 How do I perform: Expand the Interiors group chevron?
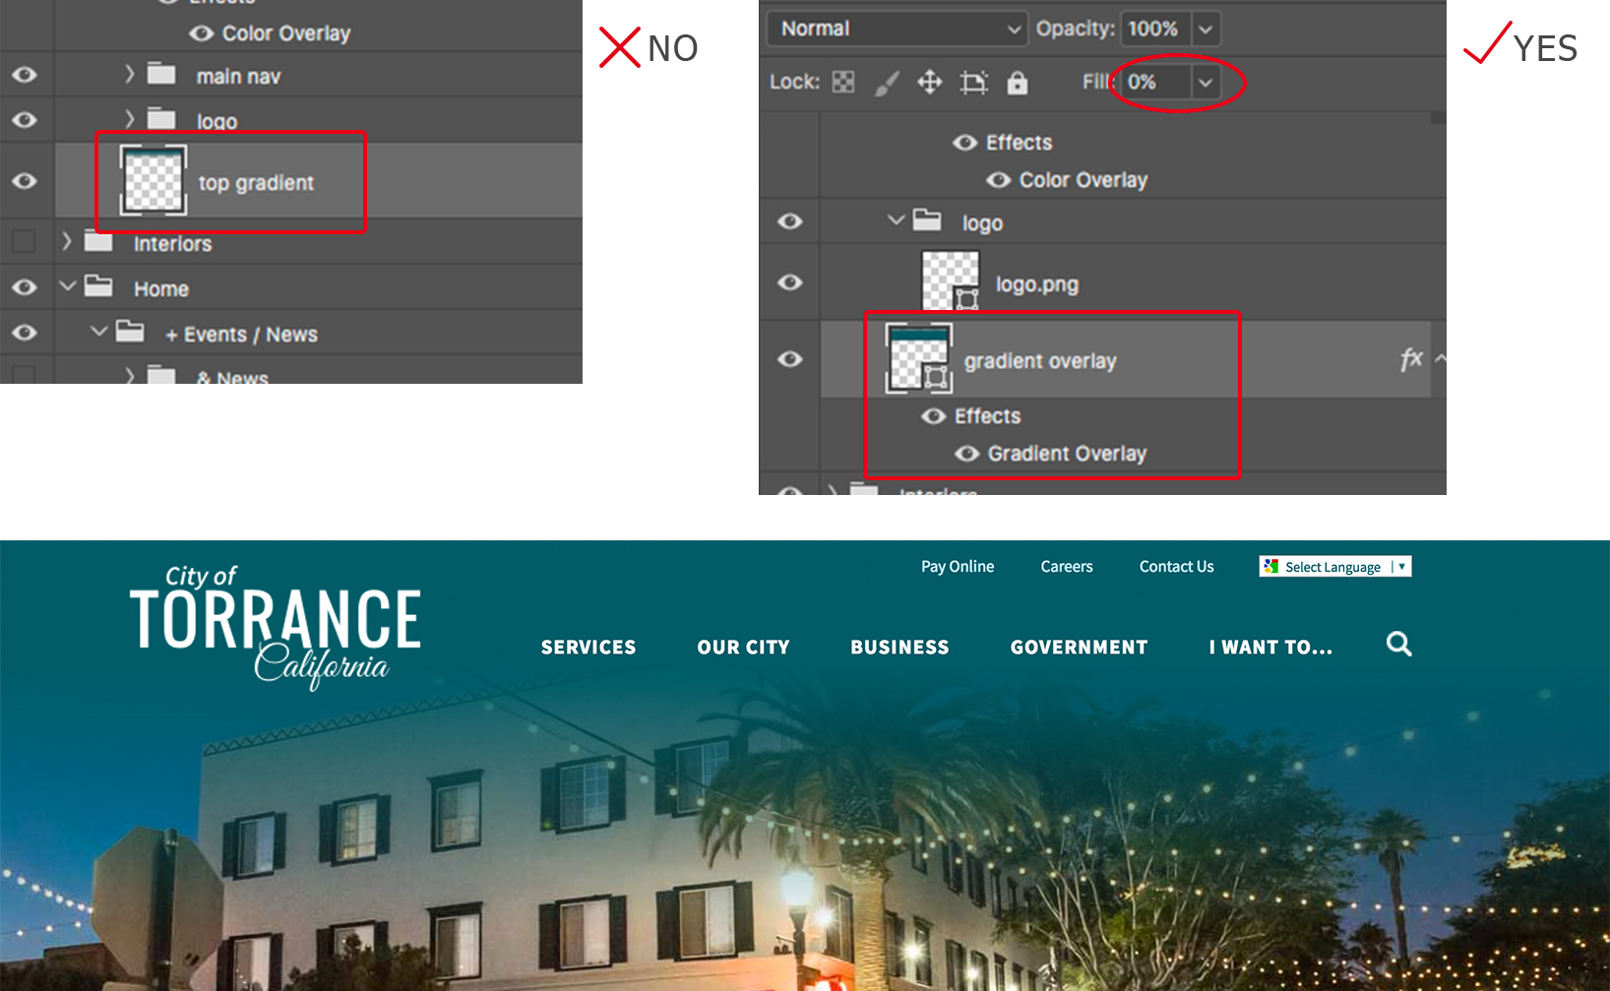(67, 241)
